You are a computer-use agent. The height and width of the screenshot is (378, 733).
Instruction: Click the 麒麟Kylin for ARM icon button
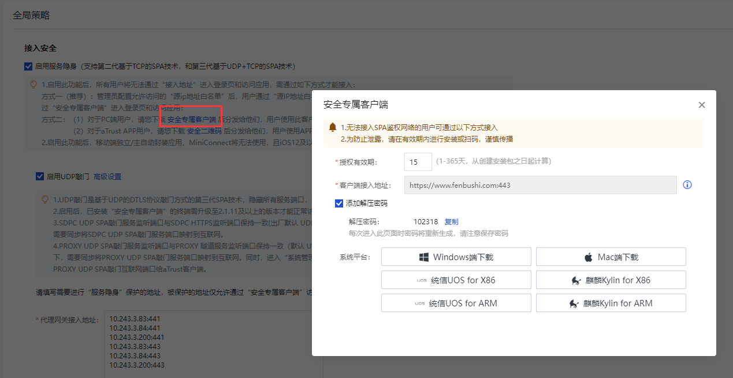click(611, 303)
